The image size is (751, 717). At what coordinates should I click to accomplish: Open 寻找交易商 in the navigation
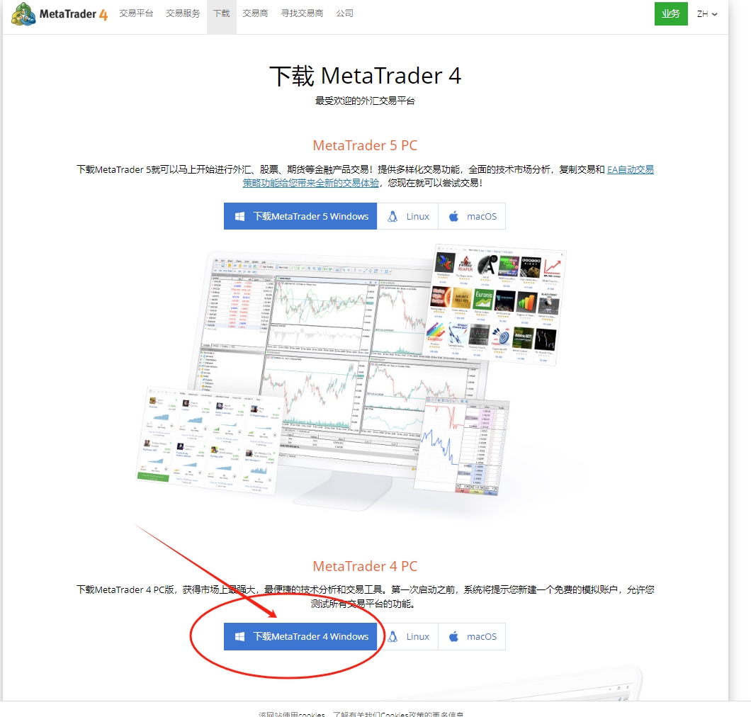302,13
